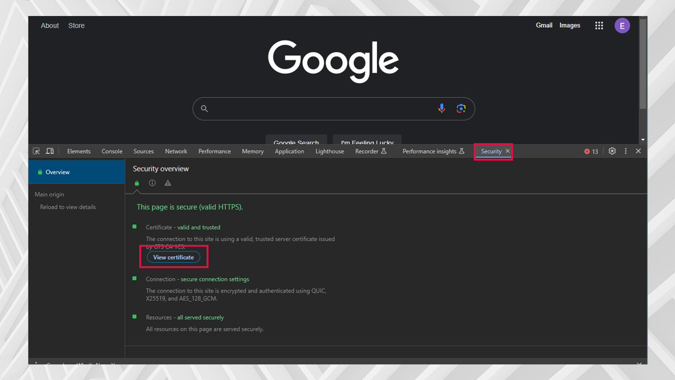Screen dimensions: 675x380
Task: Open the Google apps launcher grid
Action: (x=599, y=25)
